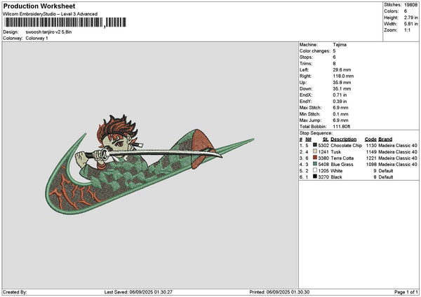This screenshot has height=297, width=421.
Task: Select the 'Colorway 1' value
Action: (36, 39)
